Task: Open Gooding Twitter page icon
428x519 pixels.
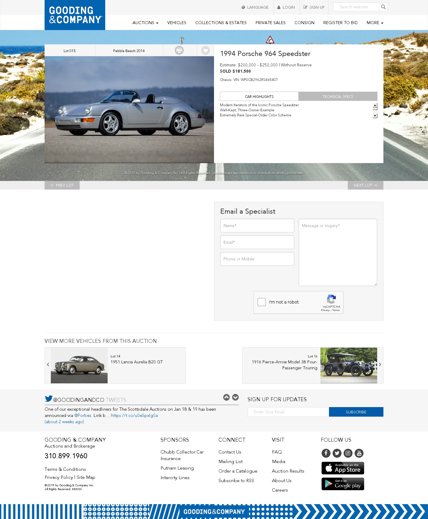Action: [x=337, y=453]
